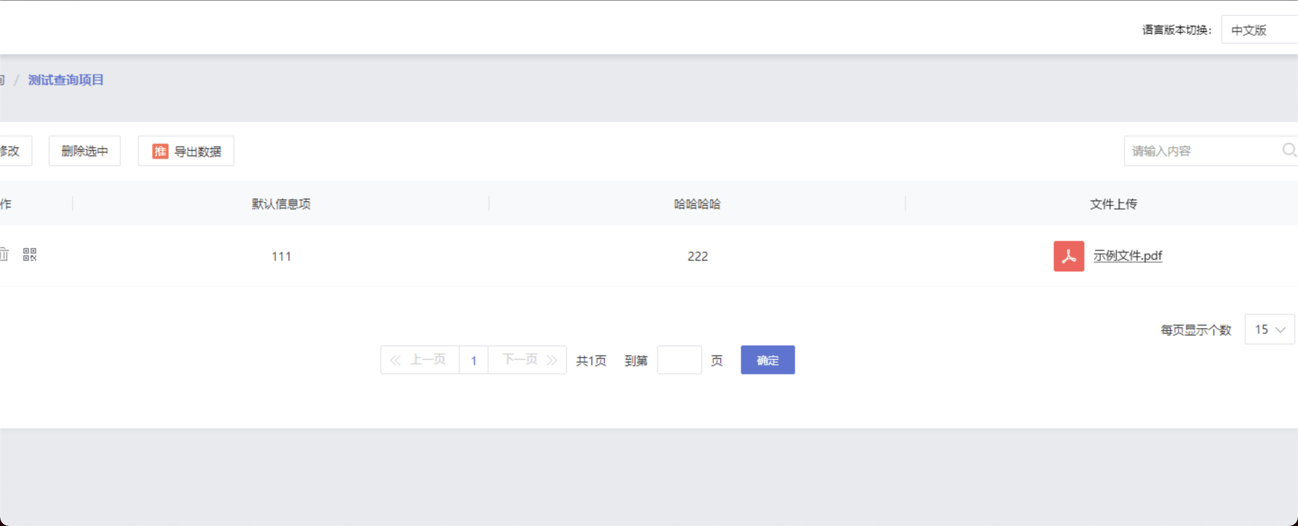Open the 测试查询项目 breadcrumb

coord(65,80)
